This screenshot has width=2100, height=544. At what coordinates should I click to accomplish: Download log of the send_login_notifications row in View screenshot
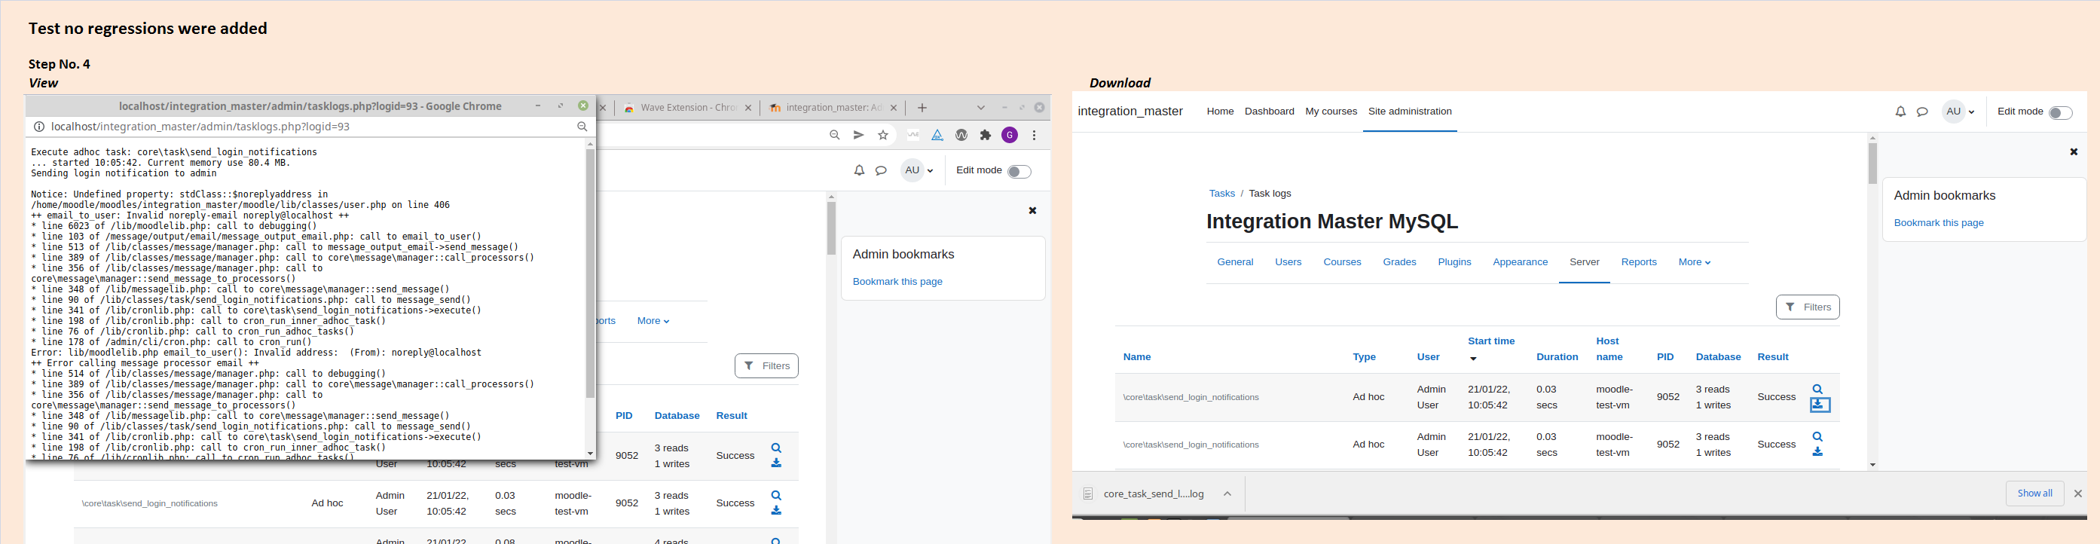pyautogui.click(x=776, y=511)
